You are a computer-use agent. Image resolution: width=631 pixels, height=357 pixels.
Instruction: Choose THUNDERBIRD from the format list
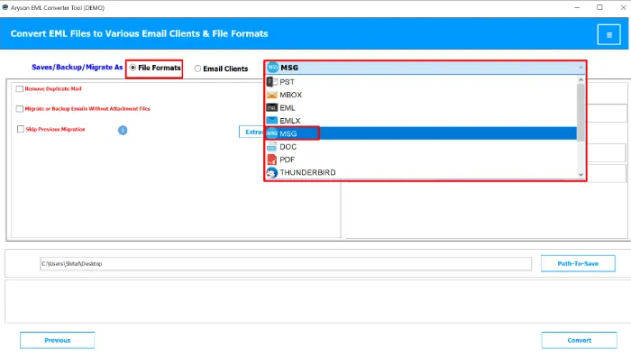tap(421, 172)
